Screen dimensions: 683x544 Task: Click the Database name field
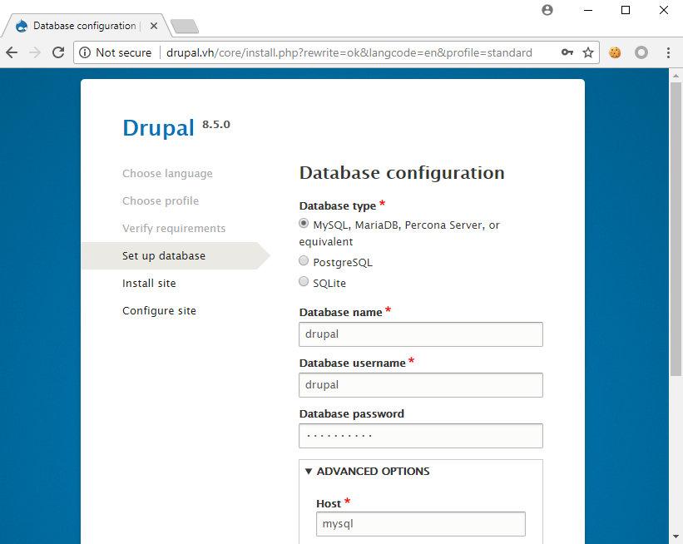pos(420,334)
